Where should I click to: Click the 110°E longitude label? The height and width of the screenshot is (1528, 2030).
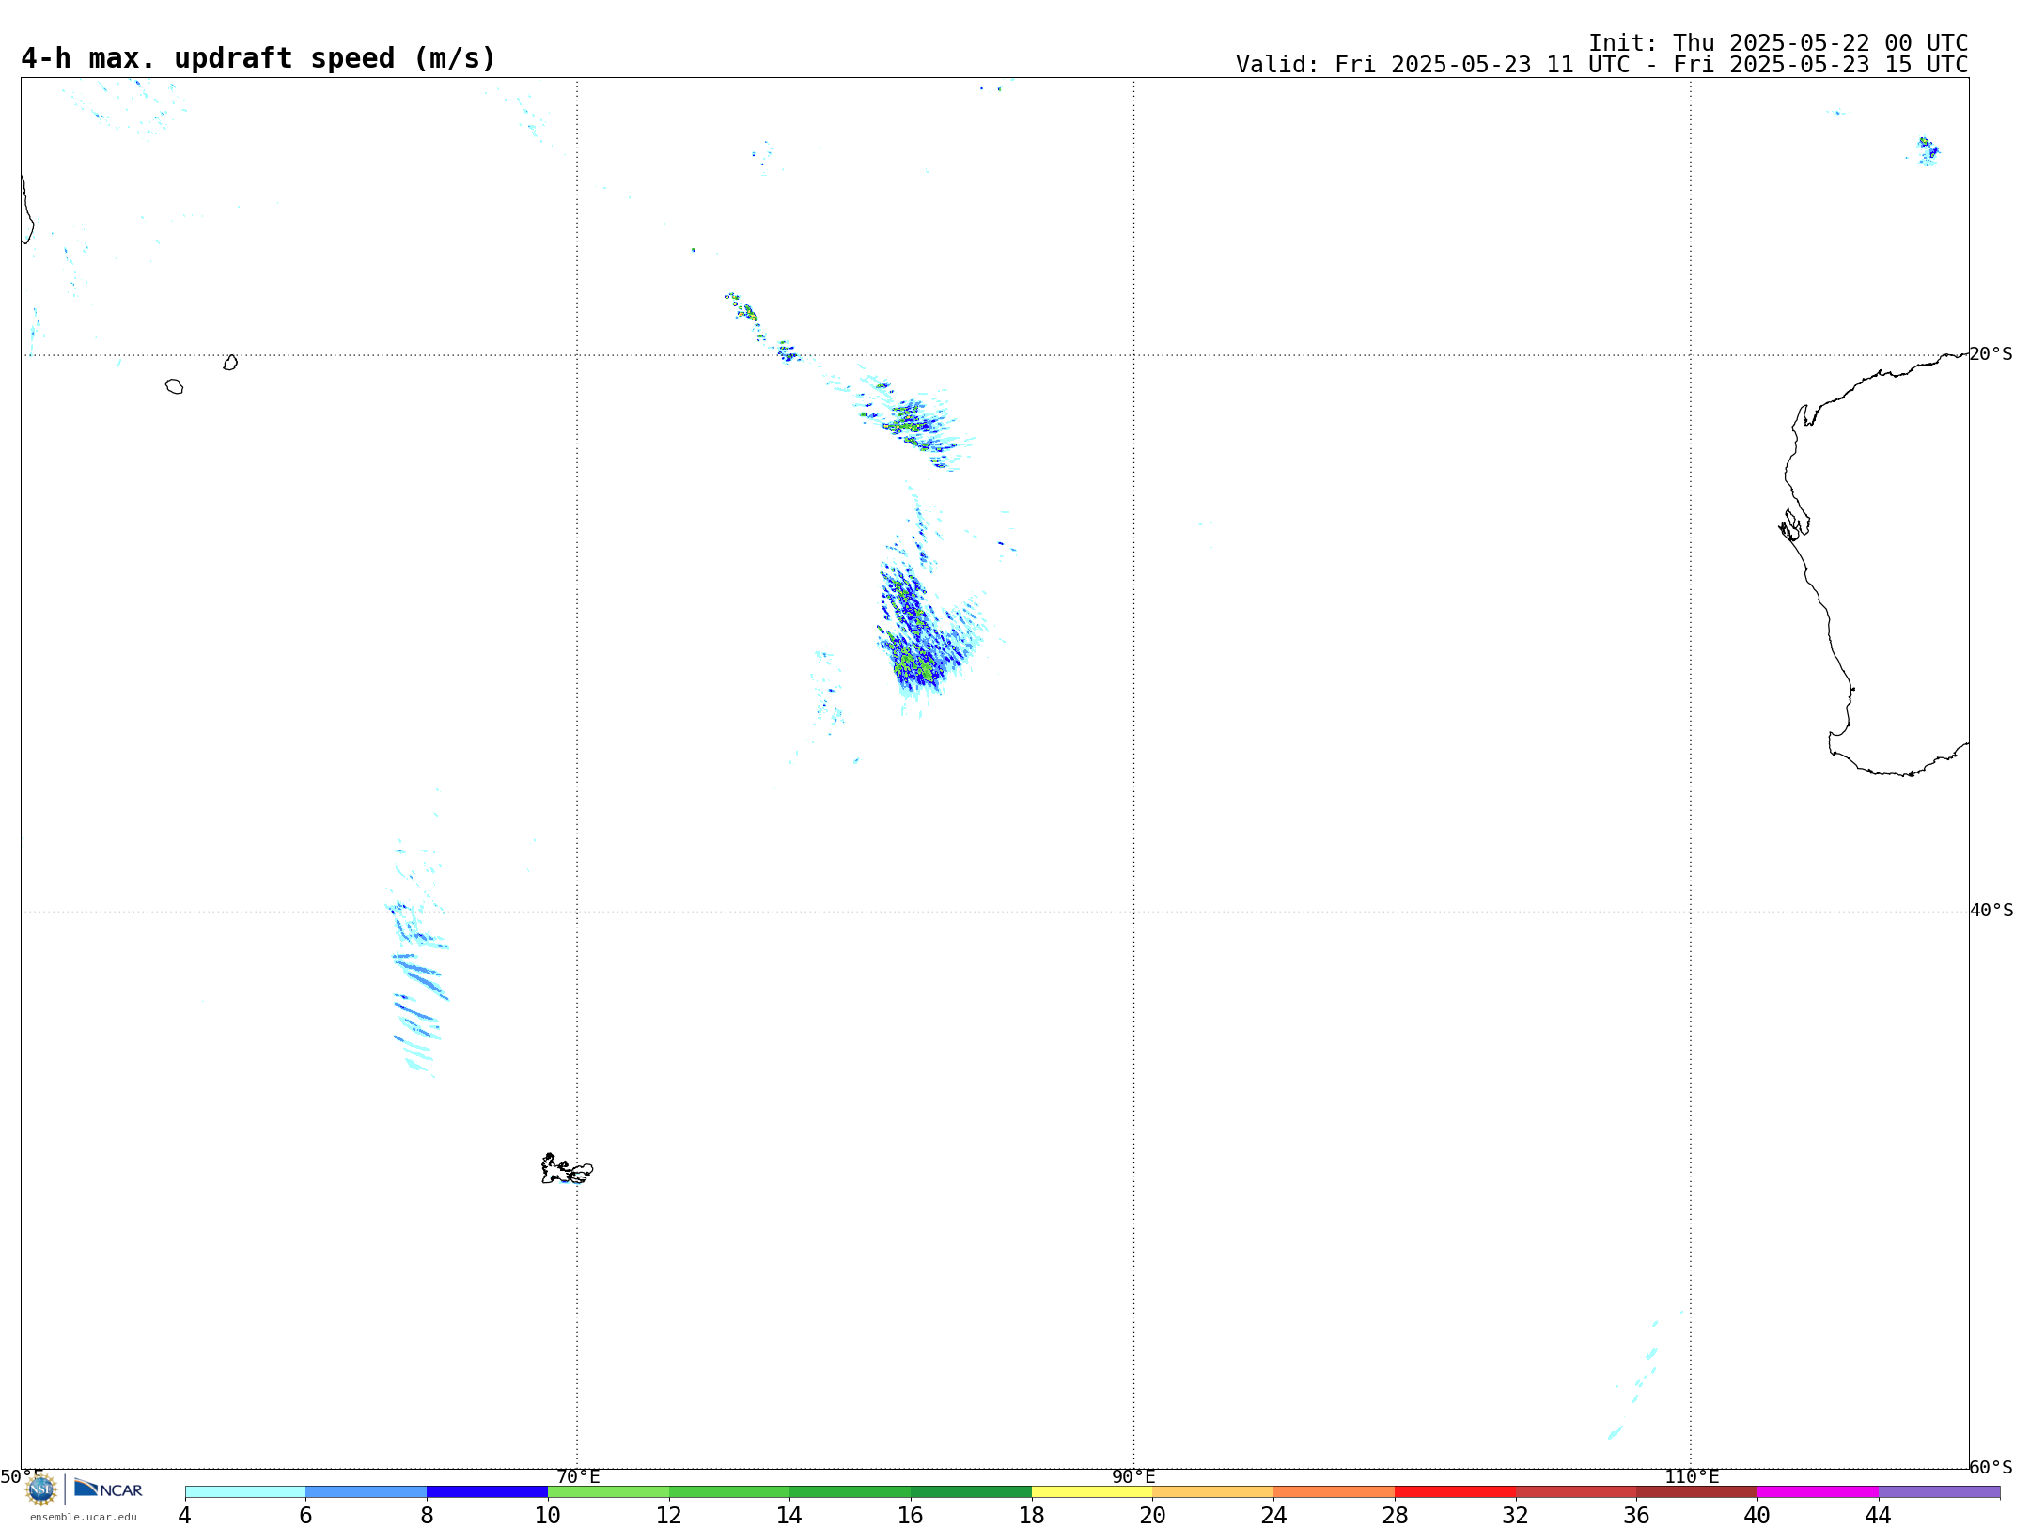coord(1692,1476)
